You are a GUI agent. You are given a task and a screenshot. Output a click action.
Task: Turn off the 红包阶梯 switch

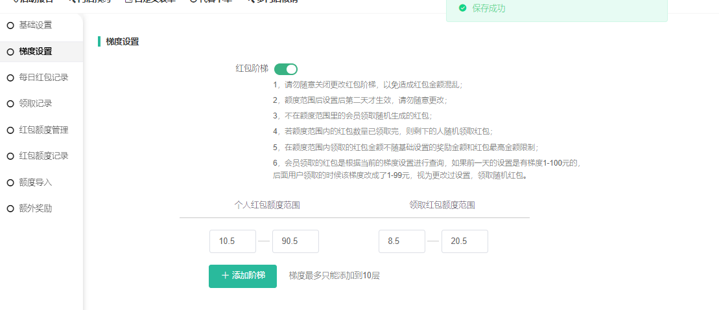click(286, 69)
